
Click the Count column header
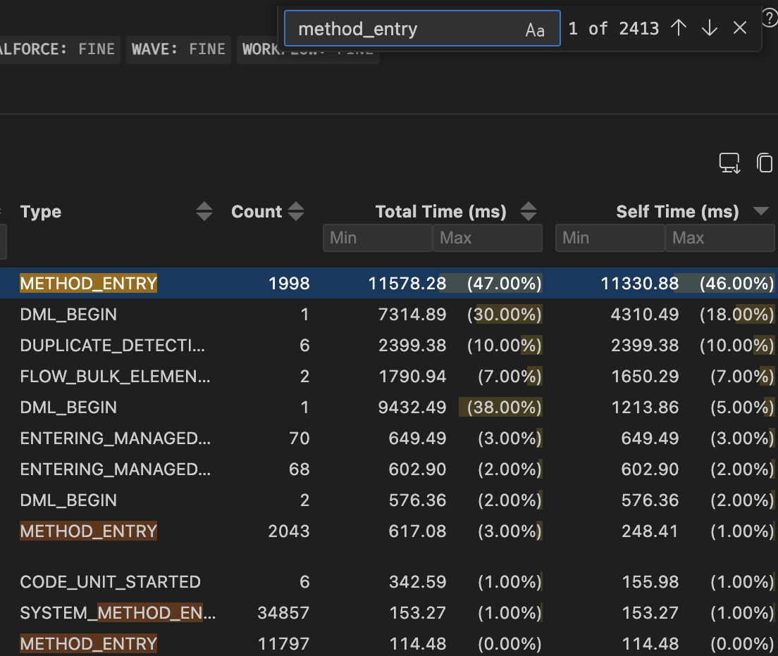(x=257, y=212)
